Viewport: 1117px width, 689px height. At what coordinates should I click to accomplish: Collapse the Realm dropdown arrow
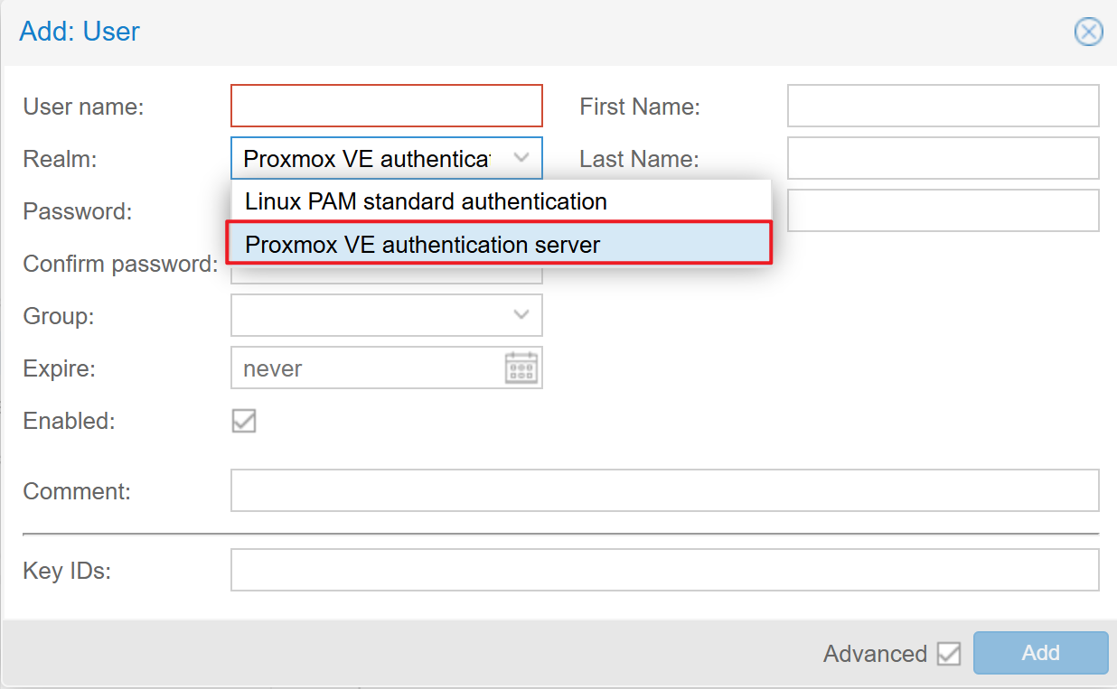pos(521,158)
